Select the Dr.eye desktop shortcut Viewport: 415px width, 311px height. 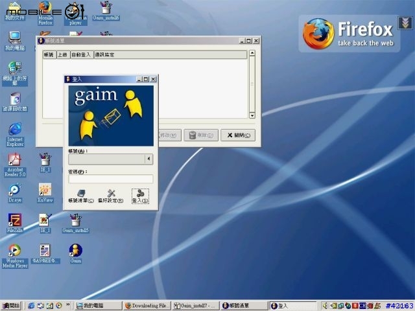(15, 193)
